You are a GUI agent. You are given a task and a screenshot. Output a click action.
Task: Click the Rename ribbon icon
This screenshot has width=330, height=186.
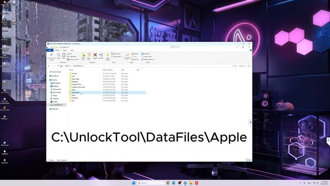click(x=101, y=56)
